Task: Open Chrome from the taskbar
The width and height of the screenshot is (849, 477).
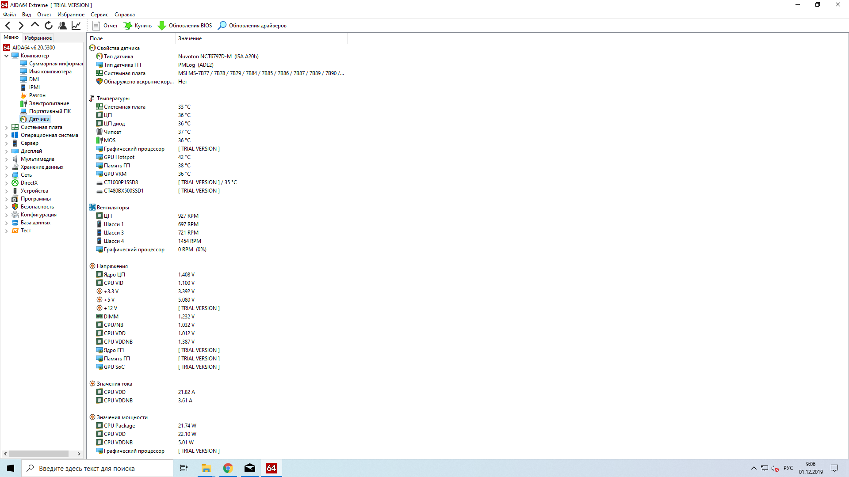Action: [228, 468]
